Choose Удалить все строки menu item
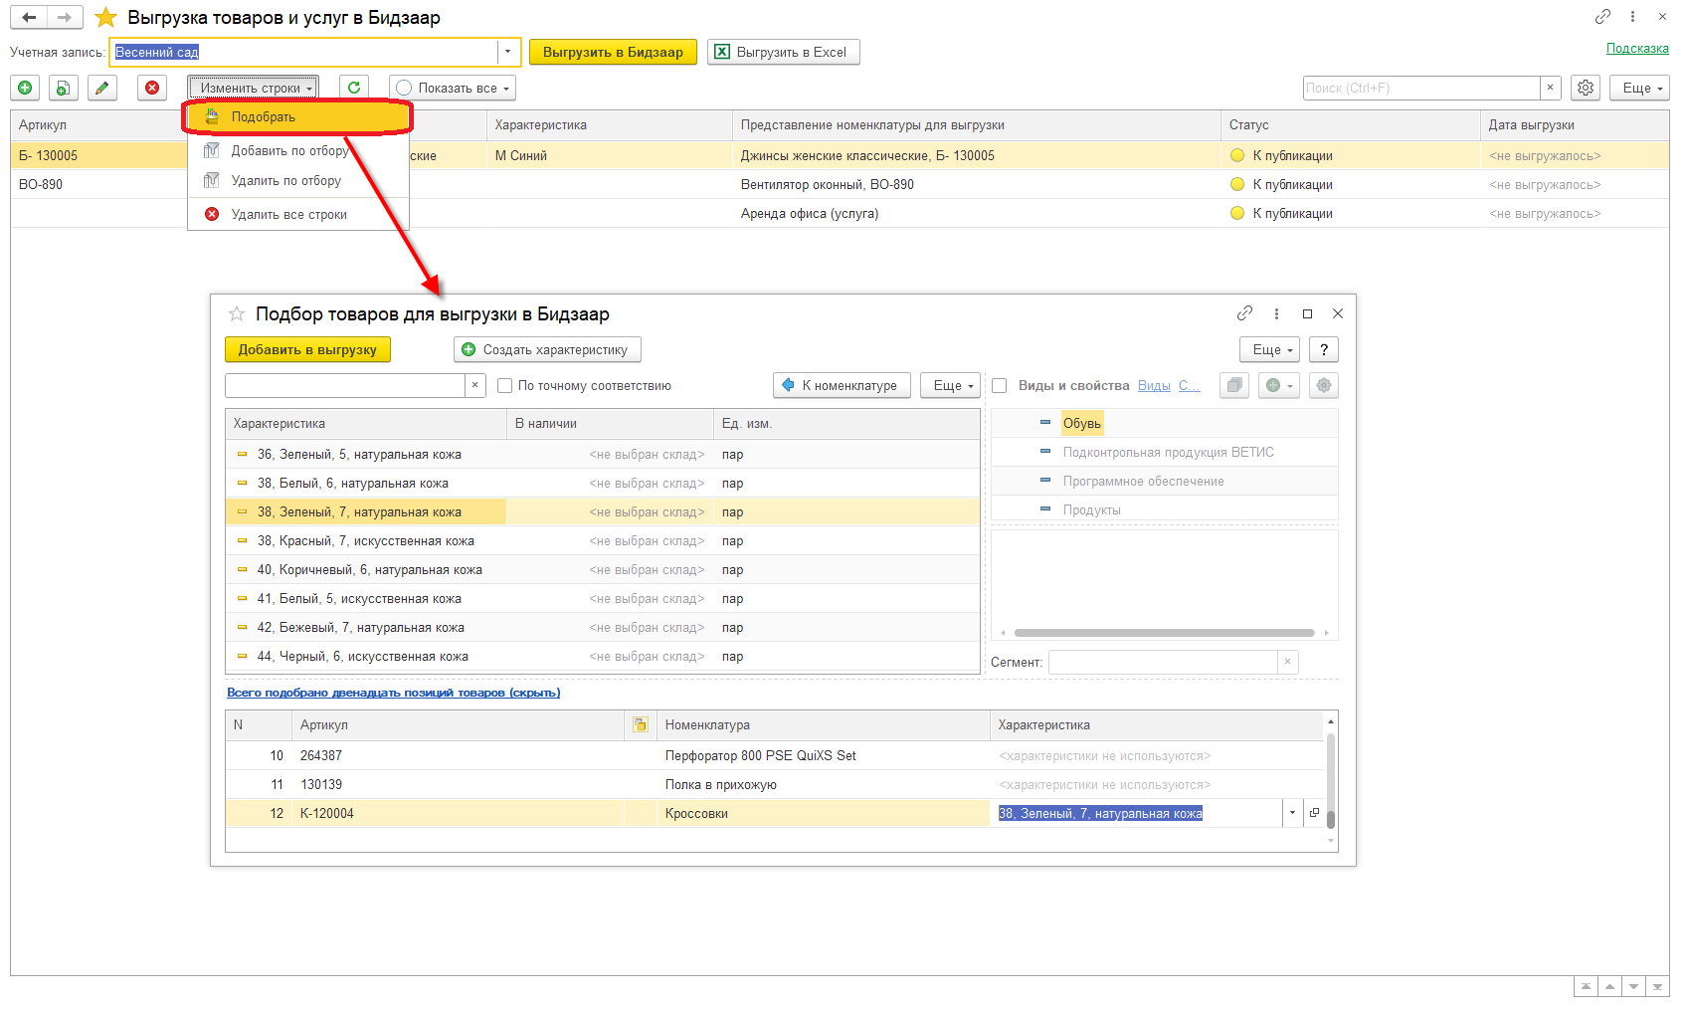The width and height of the screenshot is (1689, 1009). (289, 214)
